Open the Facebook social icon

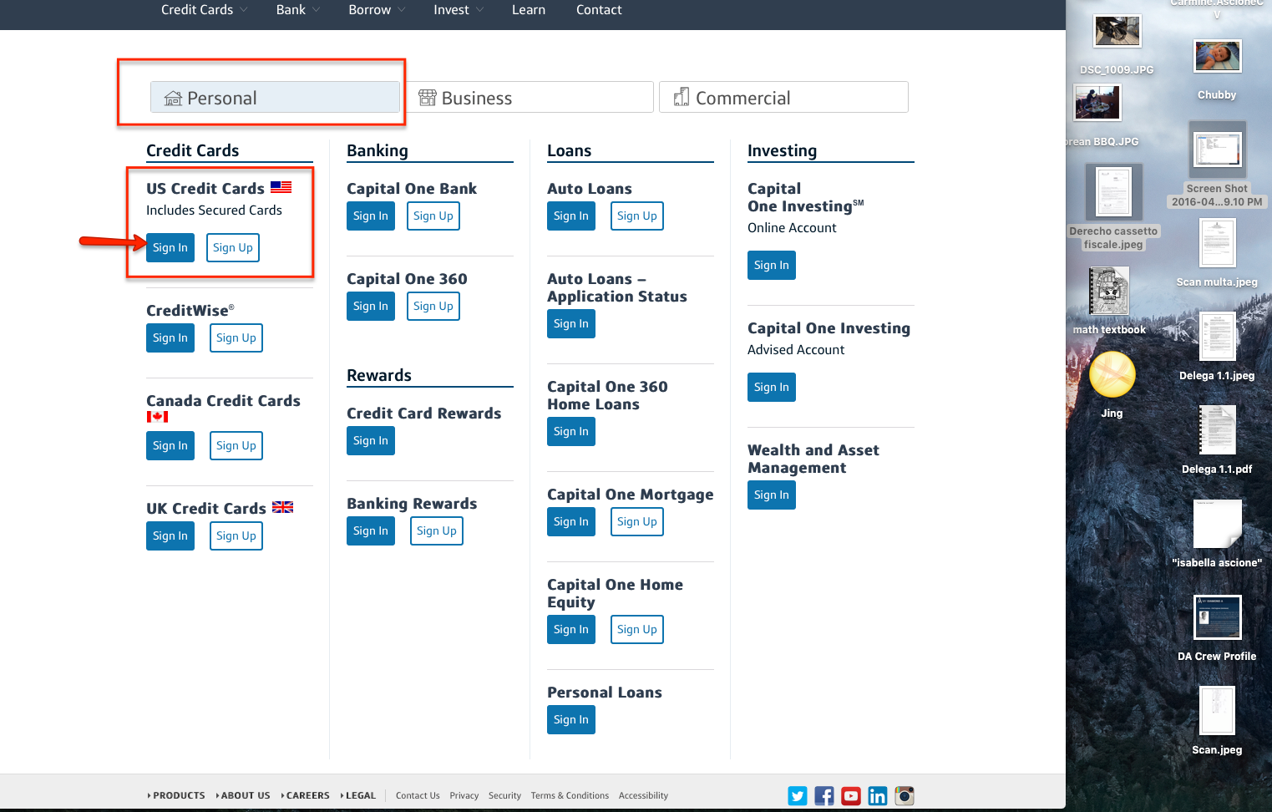click(824, 796)
